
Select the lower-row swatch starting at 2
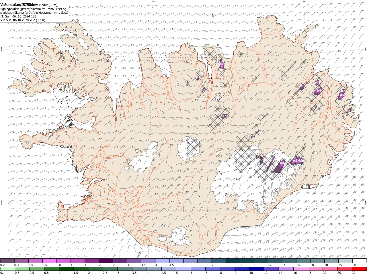(95, 269)
